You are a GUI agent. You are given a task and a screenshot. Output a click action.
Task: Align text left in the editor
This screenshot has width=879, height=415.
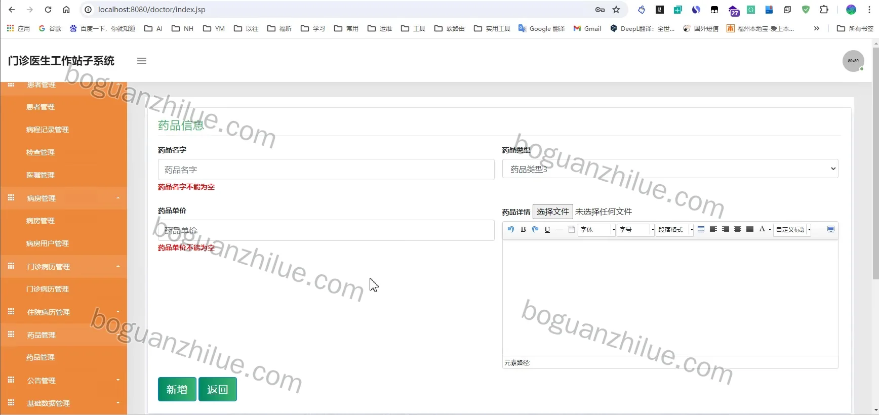(713, 229)
